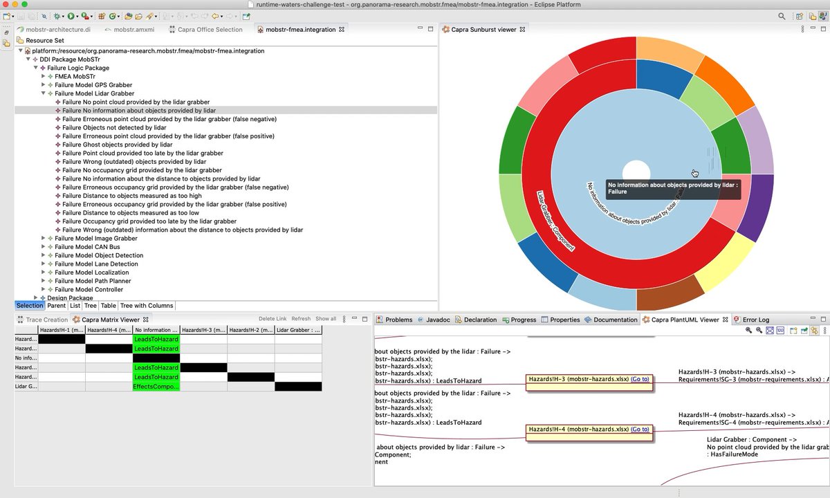
Task: Open the PlantUML viewer three-dot menu
Action: click(x=825, y=331)
